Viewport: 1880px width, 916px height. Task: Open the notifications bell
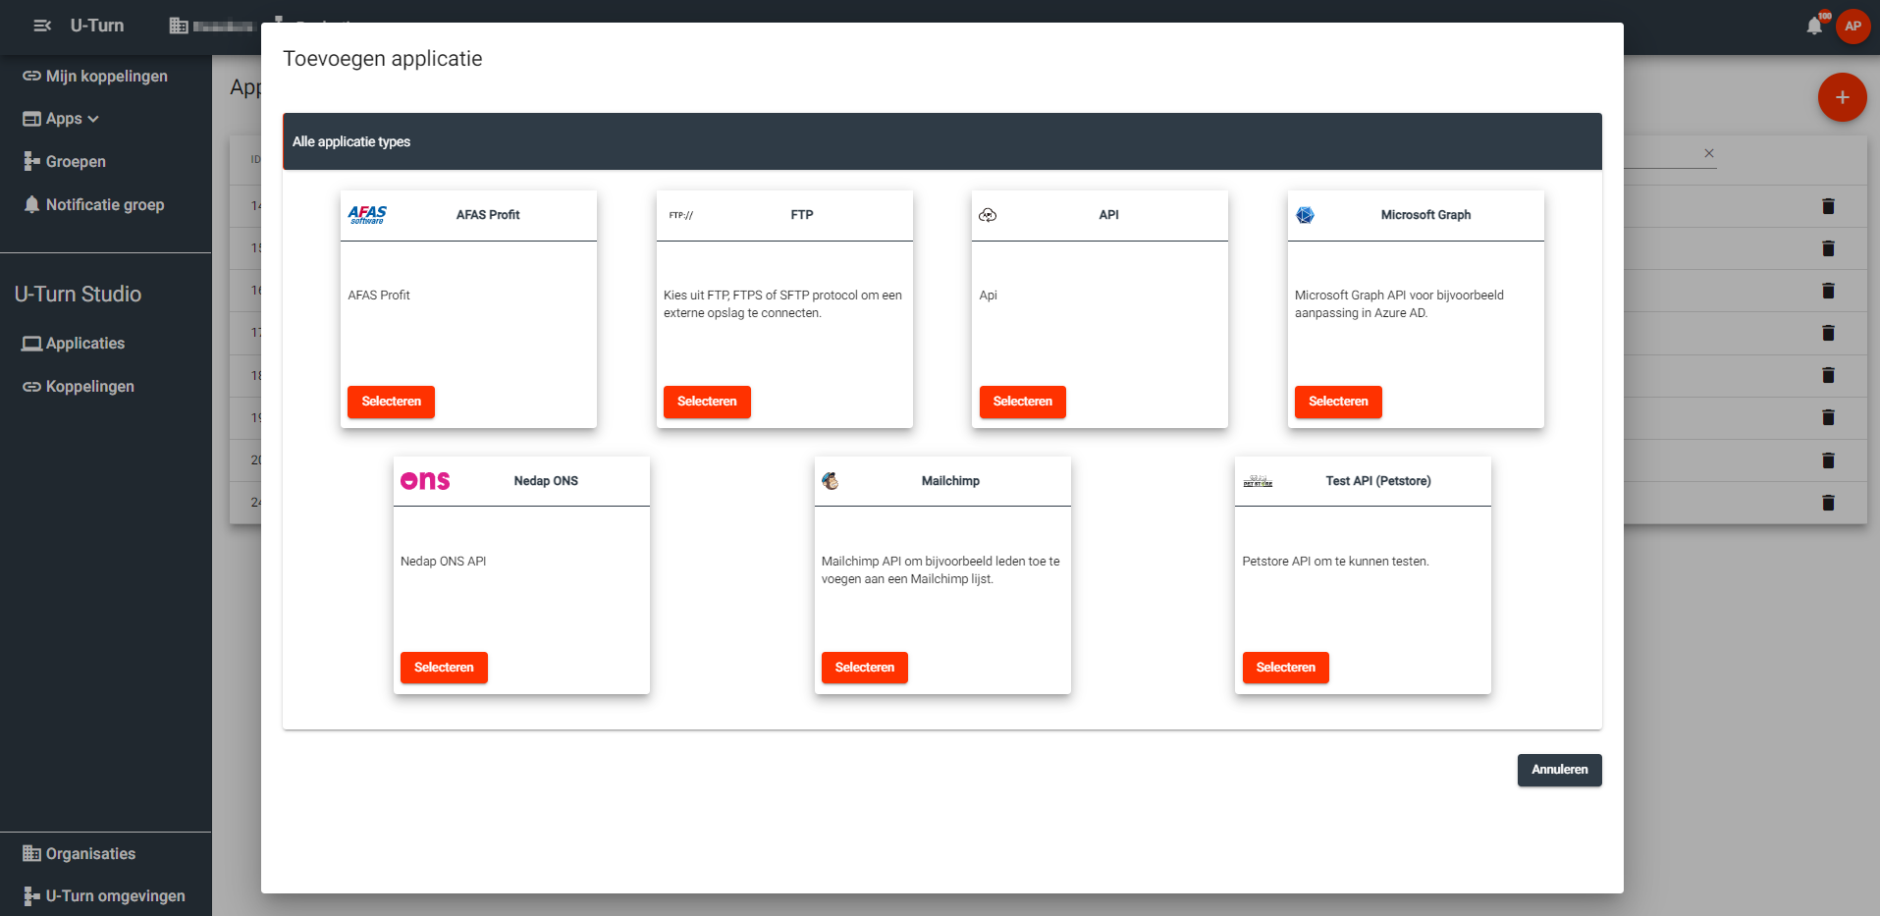tap(1814, 27)
